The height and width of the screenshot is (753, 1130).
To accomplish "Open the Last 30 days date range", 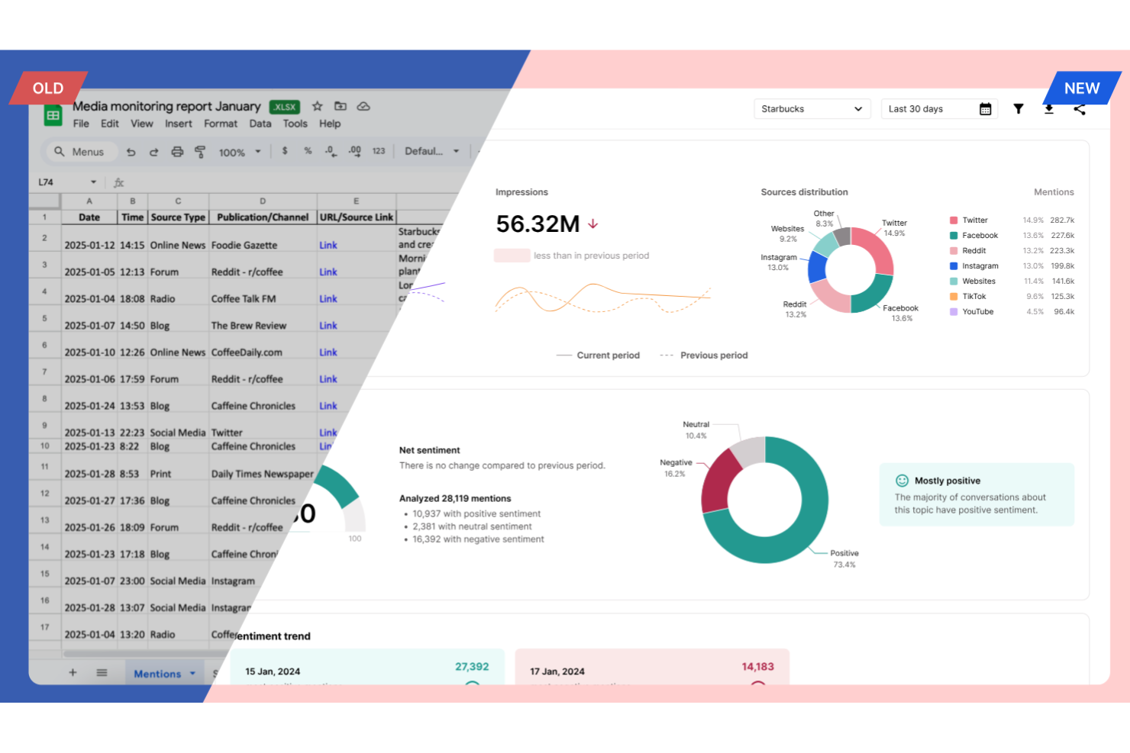I will 939,109.
